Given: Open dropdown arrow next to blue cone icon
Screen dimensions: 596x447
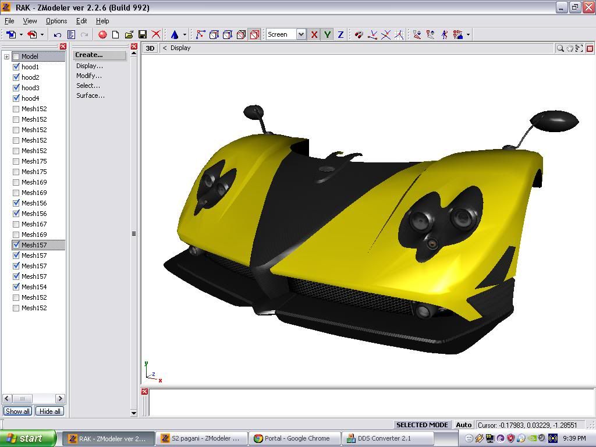Looking at the screenshot, I should coord(185,35).
